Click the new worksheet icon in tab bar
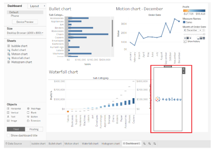 pos(145,144)
